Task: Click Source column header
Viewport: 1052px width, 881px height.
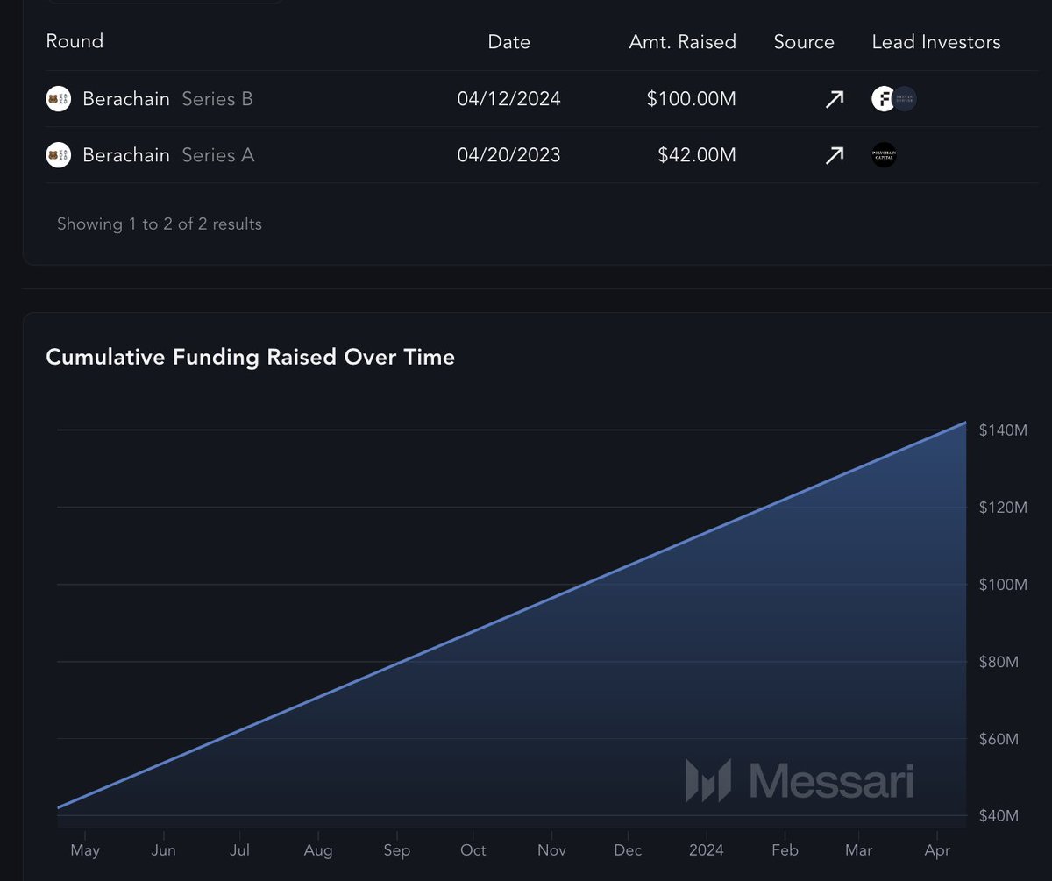Action: pos(804,42)
